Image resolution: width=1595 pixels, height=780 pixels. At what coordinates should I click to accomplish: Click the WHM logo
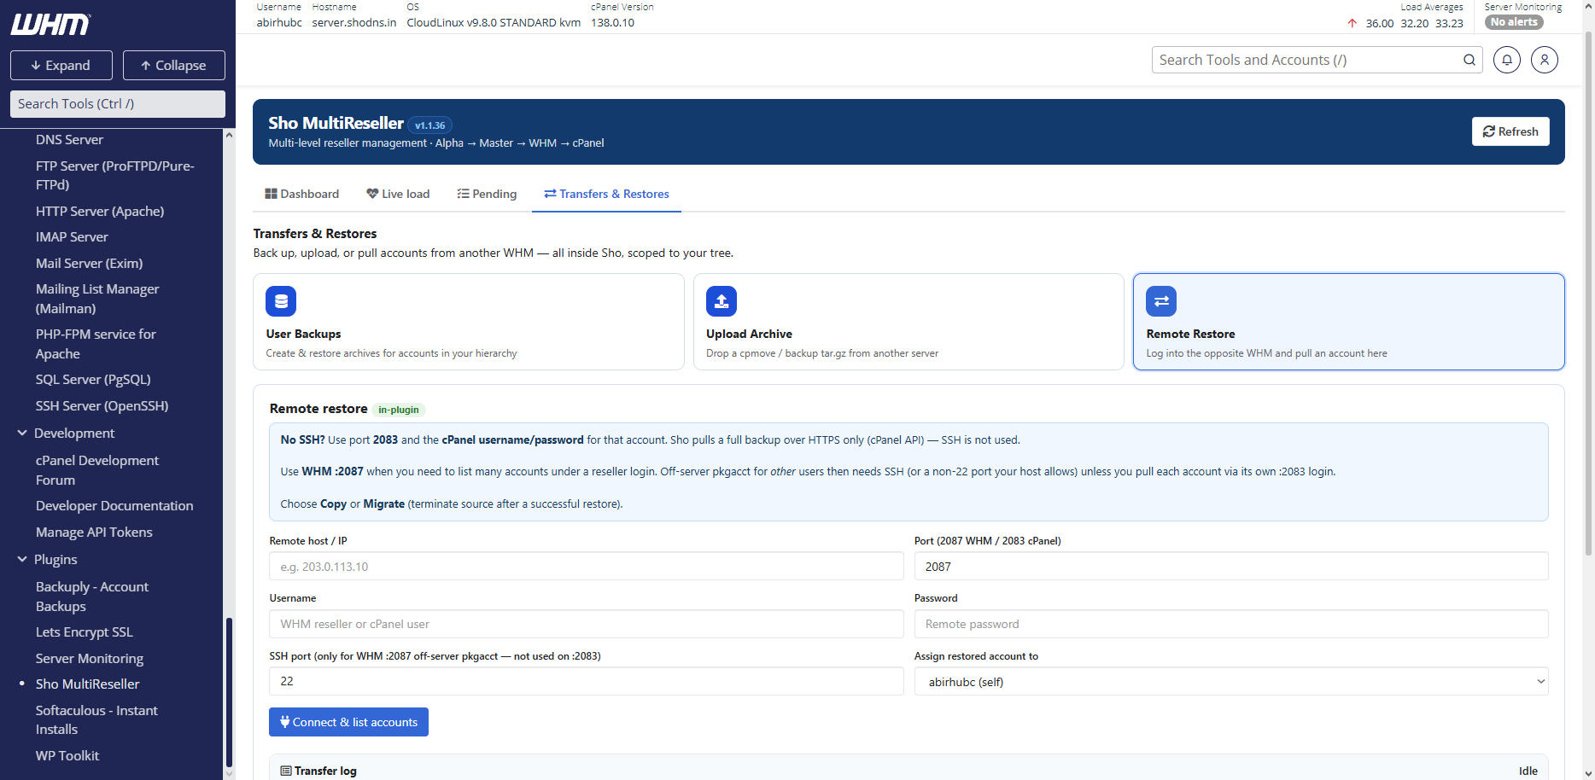[50, 25]
